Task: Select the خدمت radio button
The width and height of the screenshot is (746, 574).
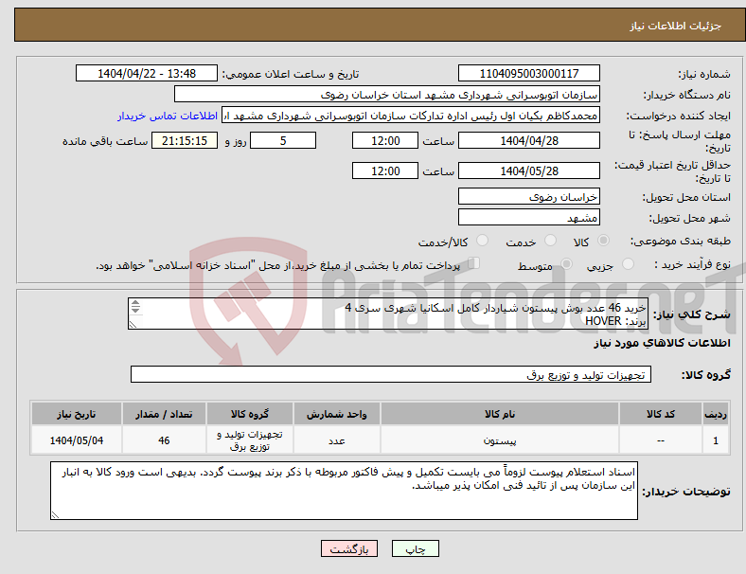Action: tap(550, 241)
